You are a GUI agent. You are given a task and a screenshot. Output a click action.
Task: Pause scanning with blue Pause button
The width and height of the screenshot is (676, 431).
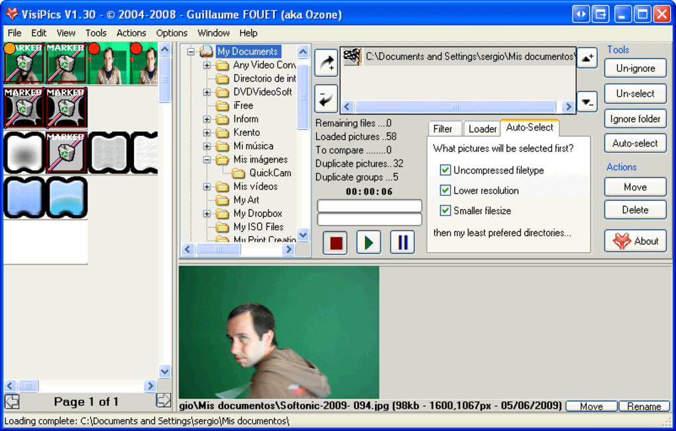402,243
